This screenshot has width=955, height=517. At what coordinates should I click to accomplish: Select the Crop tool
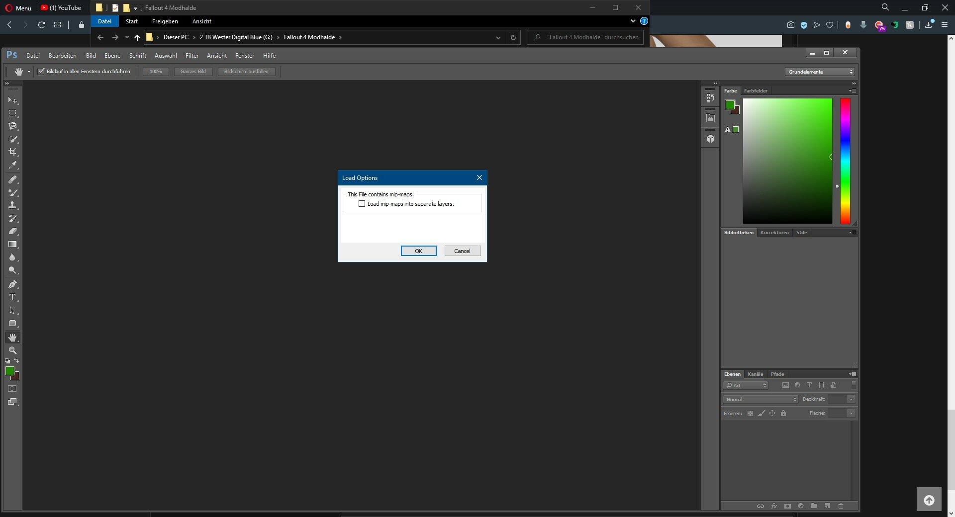pos(12,152)
